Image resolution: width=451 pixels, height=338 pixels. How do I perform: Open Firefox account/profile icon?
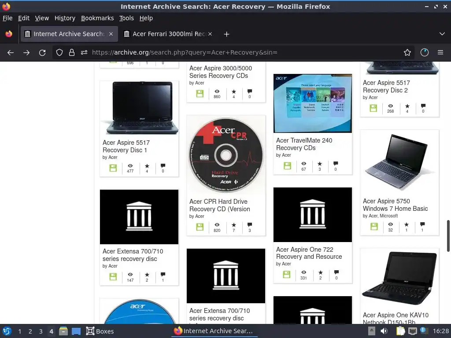425,53
